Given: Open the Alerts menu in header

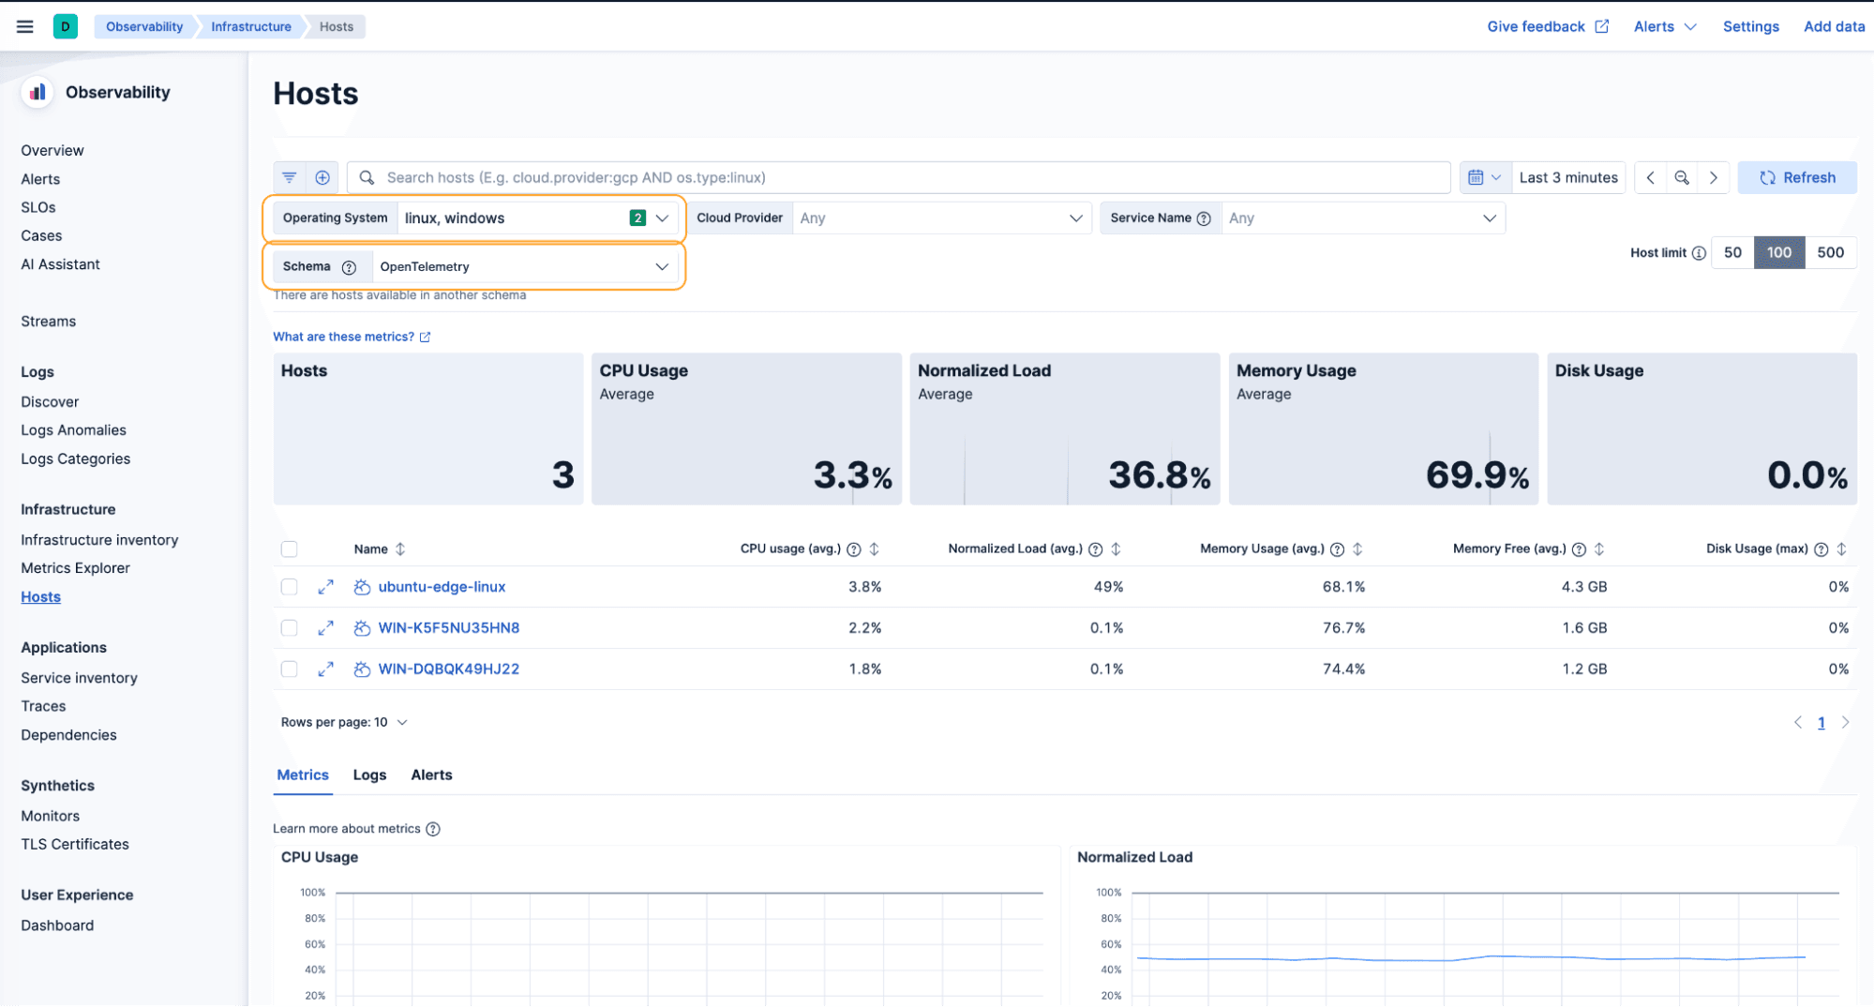Looking at the screenshot, I should click(1664, 26).
